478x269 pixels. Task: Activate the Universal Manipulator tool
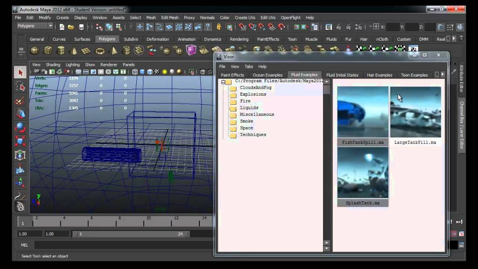[x=20, y=155]
